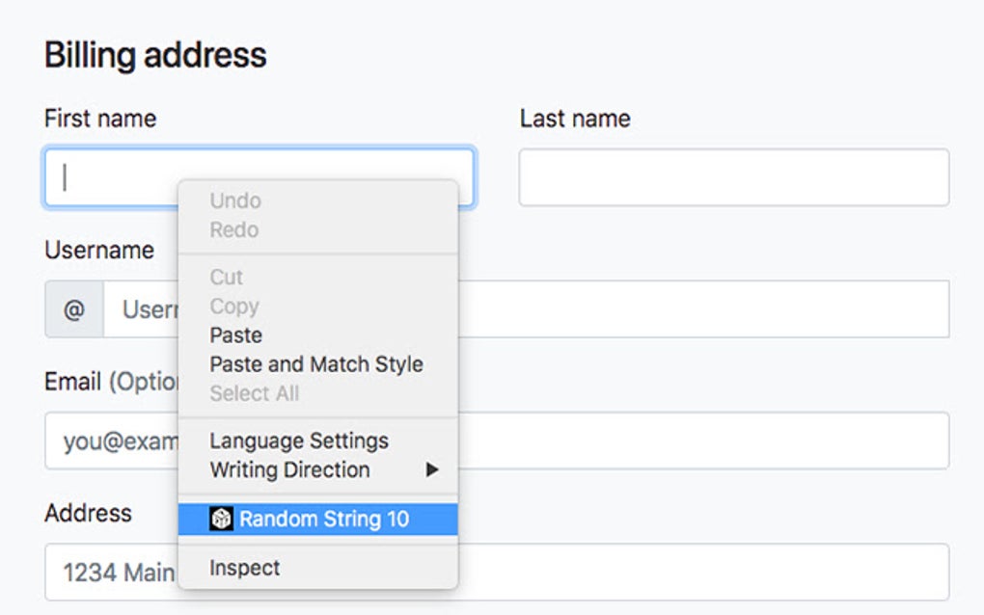
Task: Choose Paste from the context menu
Action: pyautogui.click(x=236, y=335)
